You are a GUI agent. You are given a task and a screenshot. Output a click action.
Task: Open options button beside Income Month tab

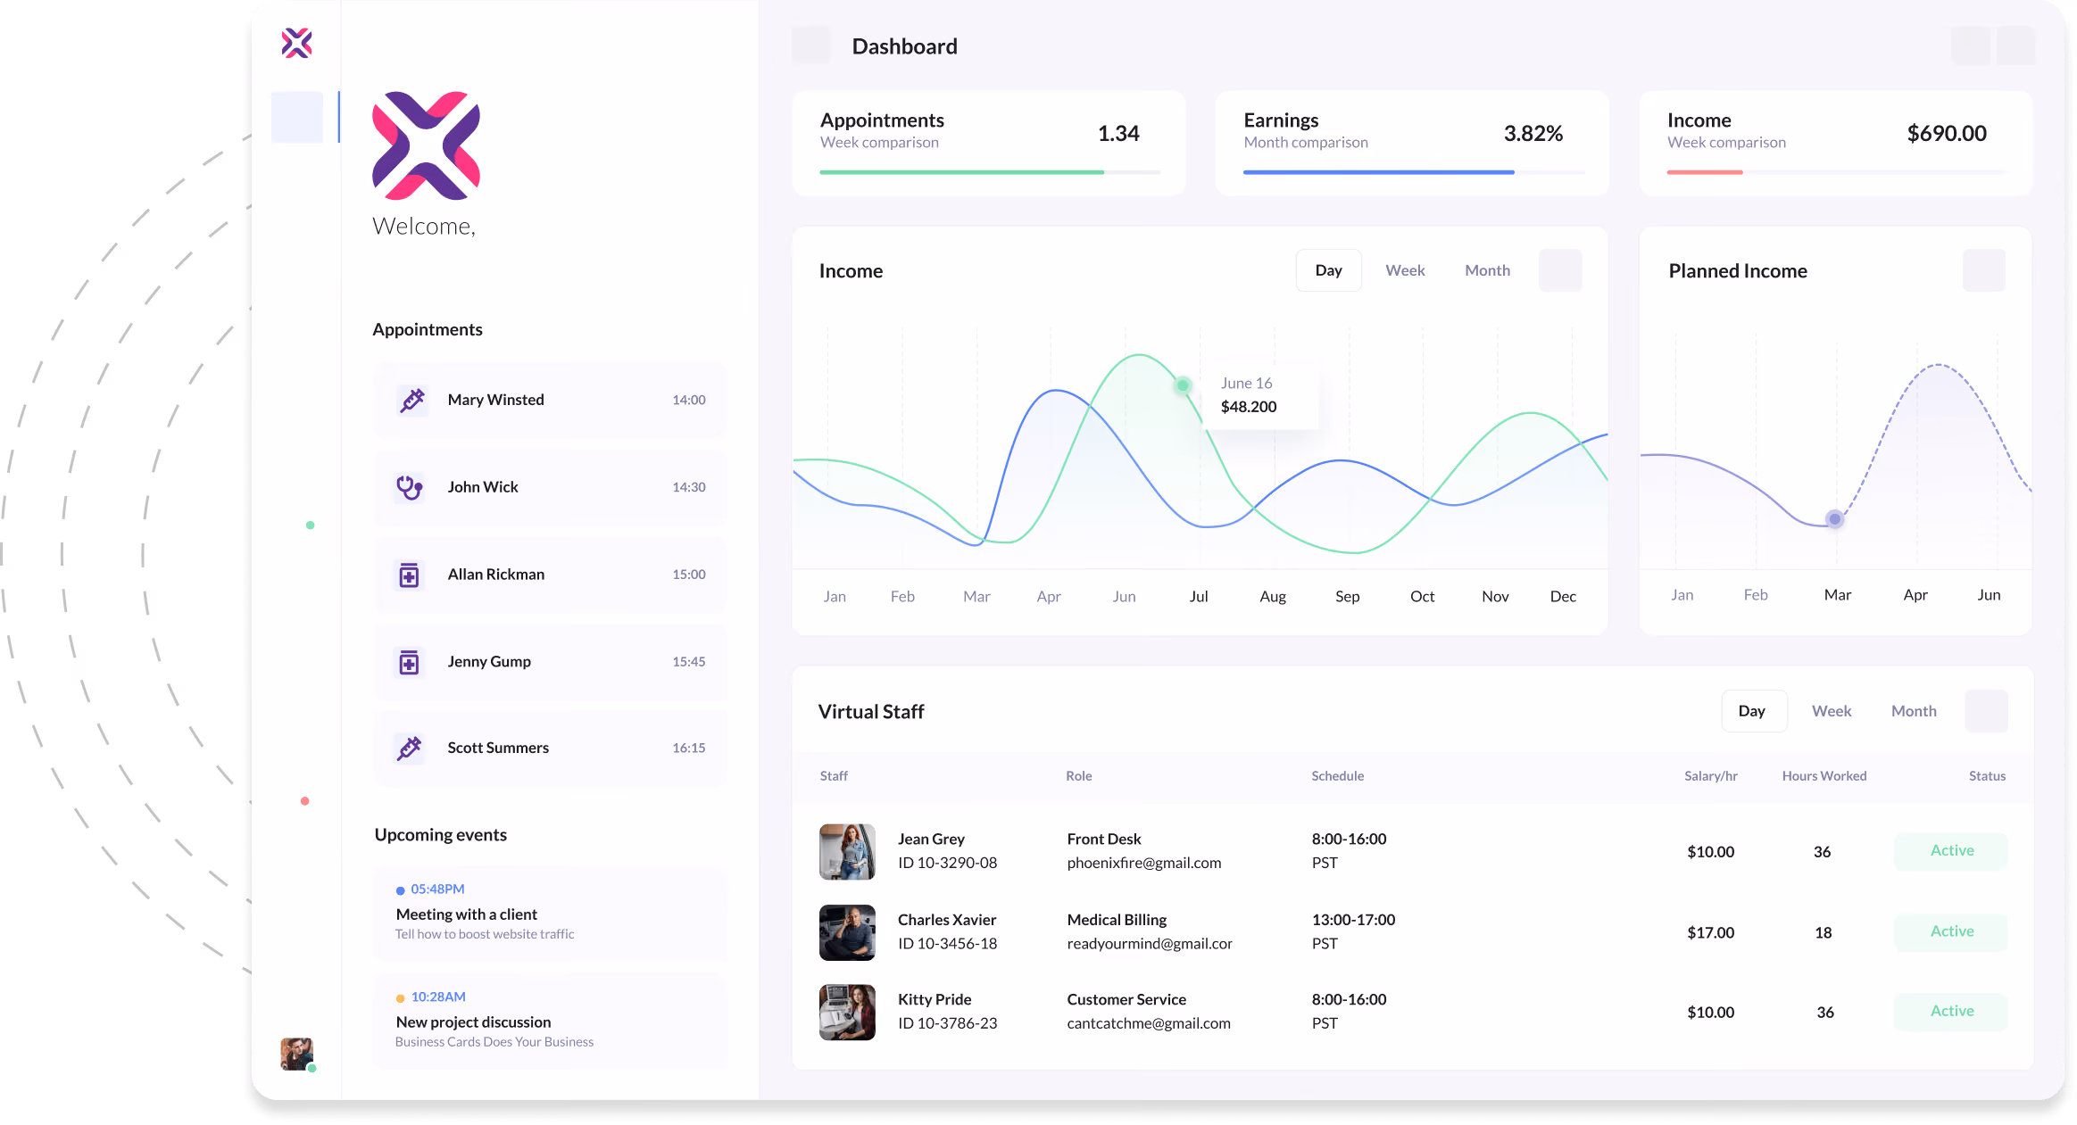pyautogui.click(x=1560, y=270)
